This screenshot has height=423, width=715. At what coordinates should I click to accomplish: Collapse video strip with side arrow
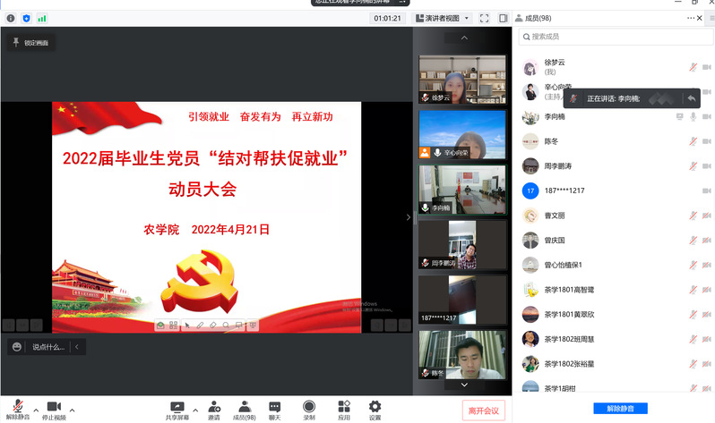click(x=408, y=217)
